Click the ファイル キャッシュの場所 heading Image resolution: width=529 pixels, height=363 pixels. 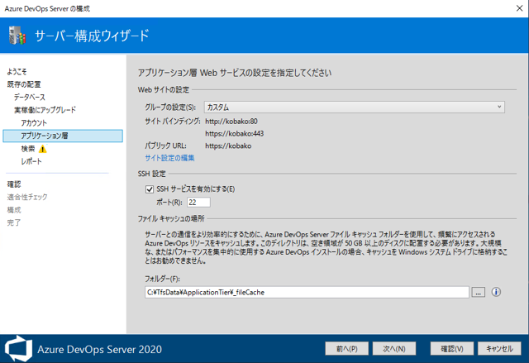pos(171,218)
